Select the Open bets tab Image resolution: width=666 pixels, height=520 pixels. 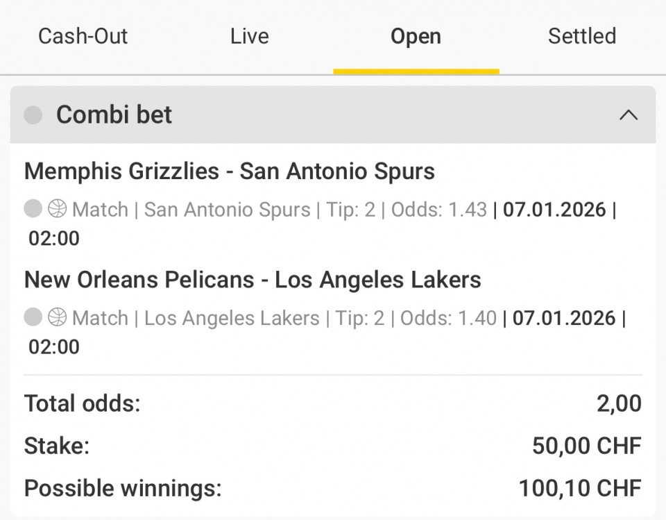pyautogui.click(x=416, y=36)
